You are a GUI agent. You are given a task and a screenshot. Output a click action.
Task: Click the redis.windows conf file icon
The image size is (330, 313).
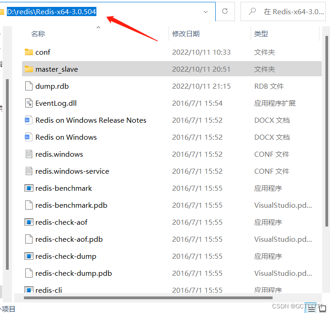pos(28,154)
